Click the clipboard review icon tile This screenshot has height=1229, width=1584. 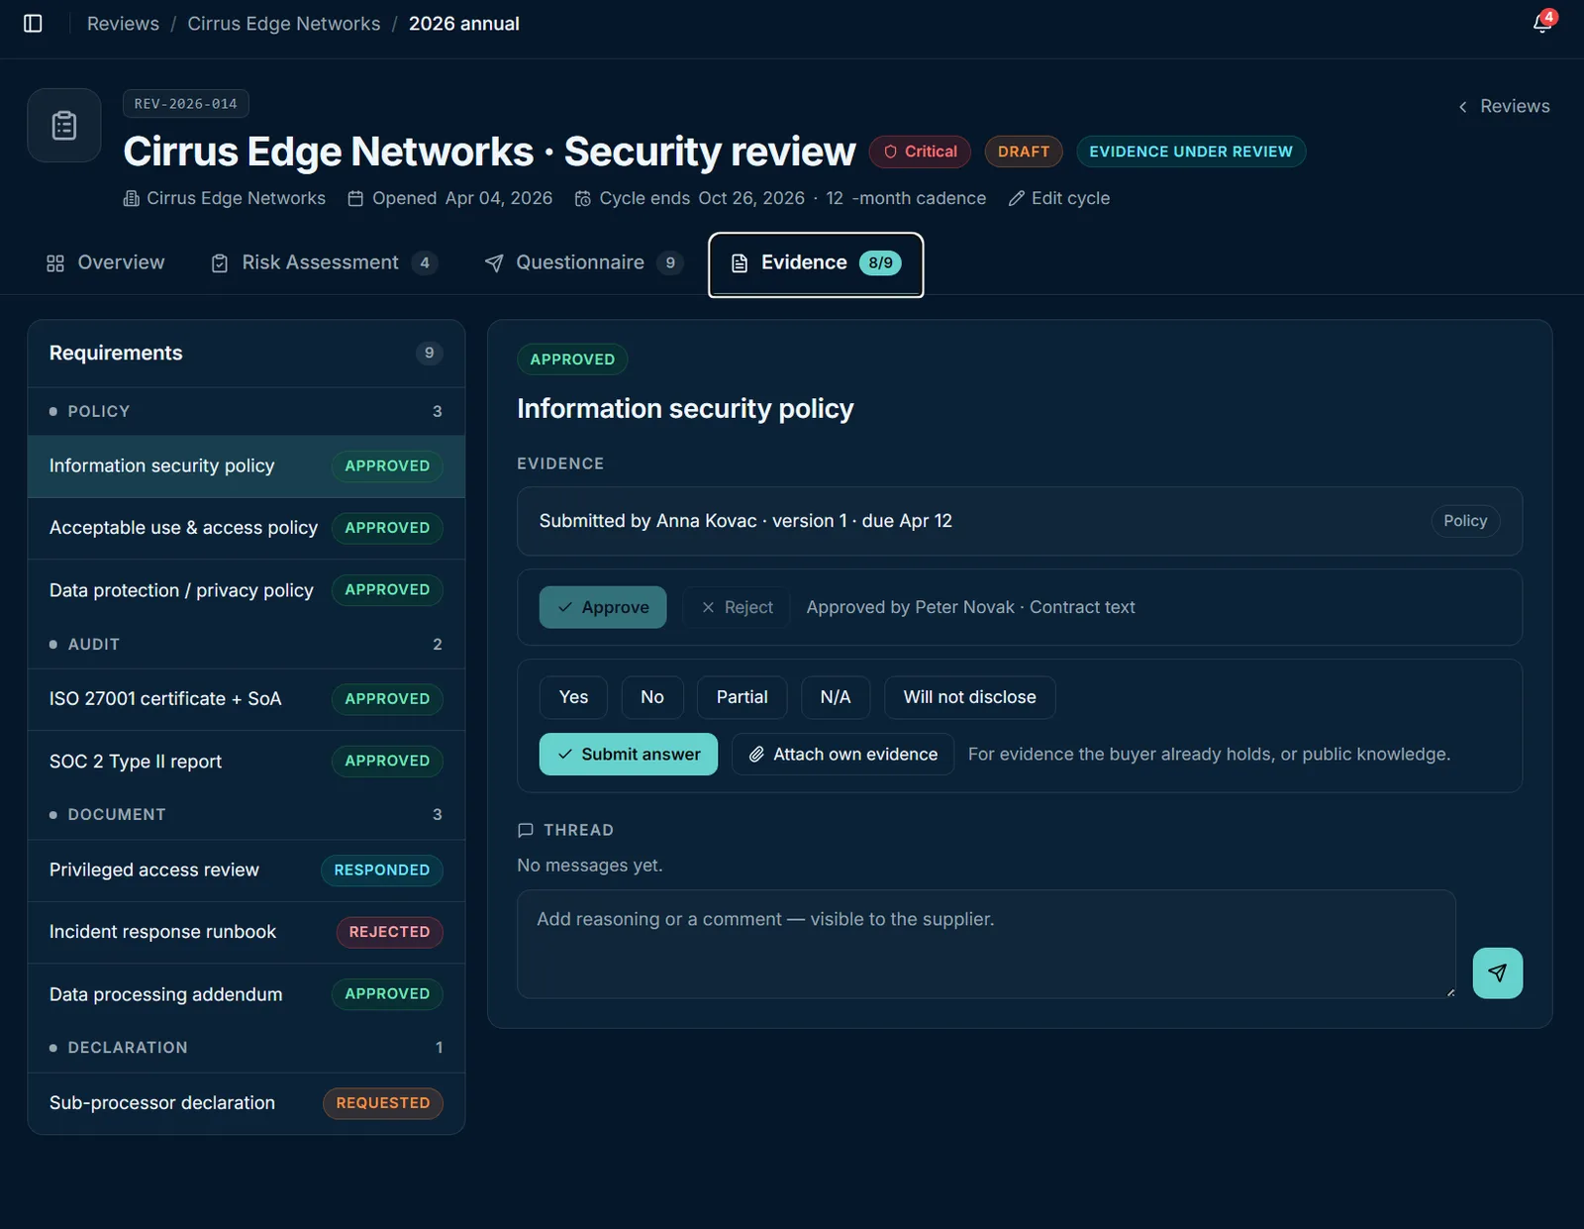tap(64, 126)
